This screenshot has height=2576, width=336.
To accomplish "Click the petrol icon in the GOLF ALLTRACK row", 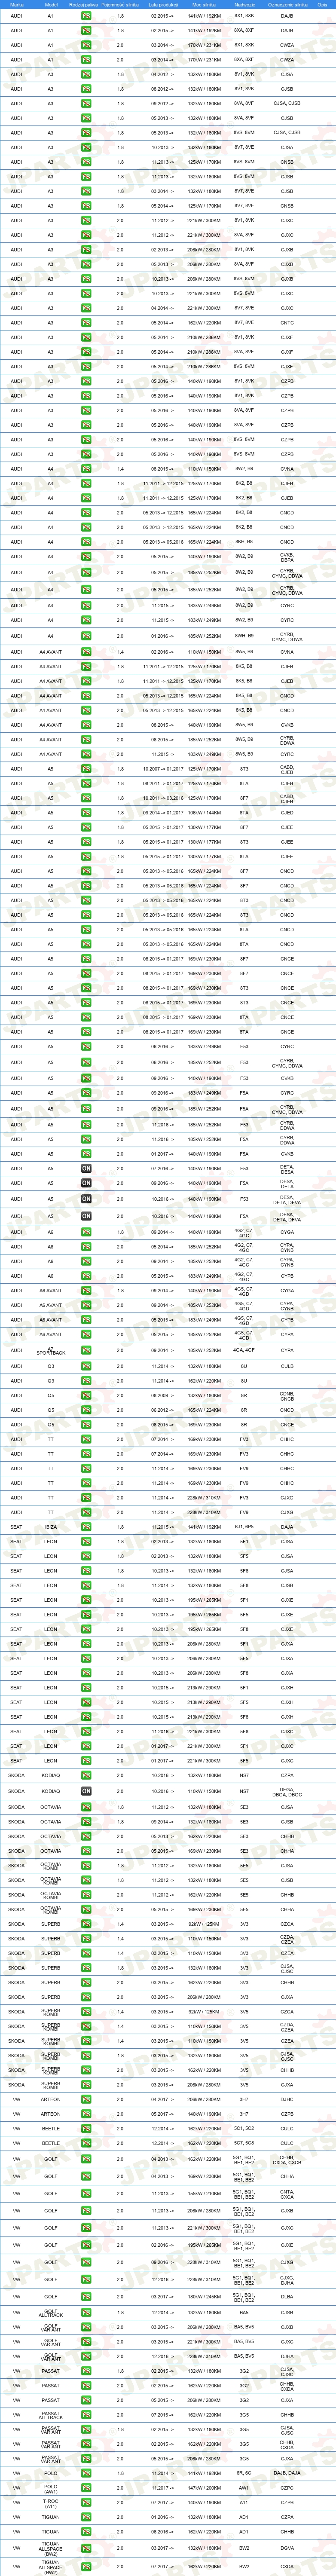I will point(86,2313).
